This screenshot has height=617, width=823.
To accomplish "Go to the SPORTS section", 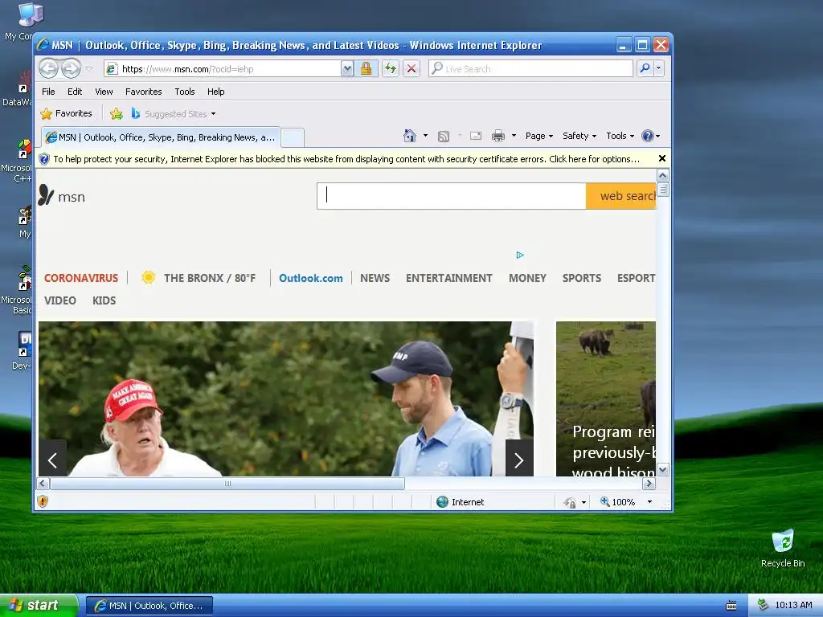I will point(582,278).
